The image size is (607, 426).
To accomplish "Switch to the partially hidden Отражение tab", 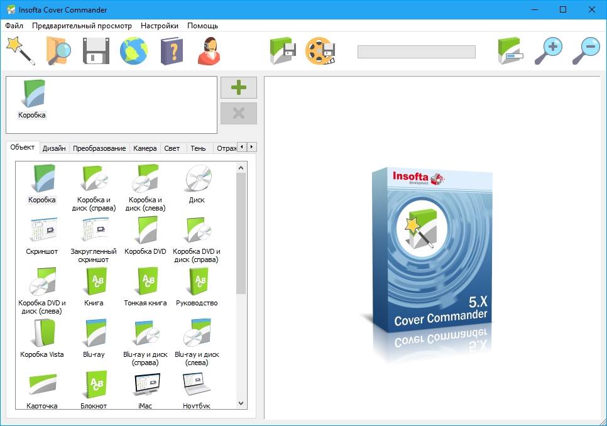I will (x=226, y=148).
